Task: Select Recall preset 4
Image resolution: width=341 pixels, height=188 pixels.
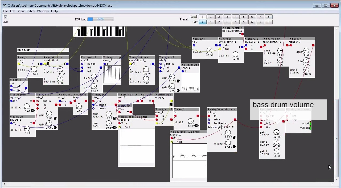Action: point(236,17)
